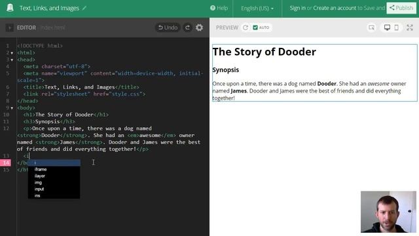Select 'i' in autocomplete list
419x236 pixels.
(54, 163)
